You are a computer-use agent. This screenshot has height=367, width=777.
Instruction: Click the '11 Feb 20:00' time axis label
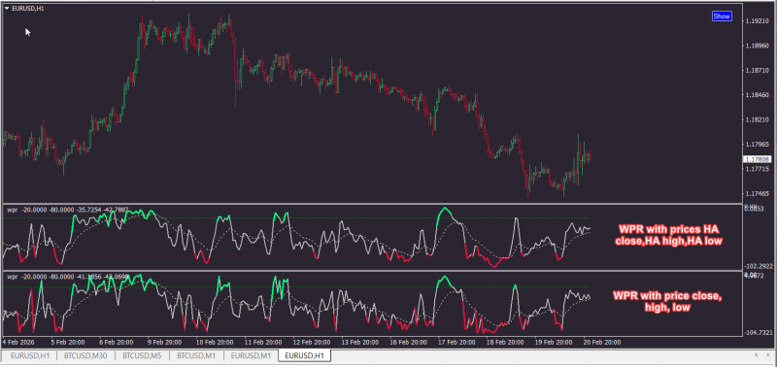pos(263,342)
